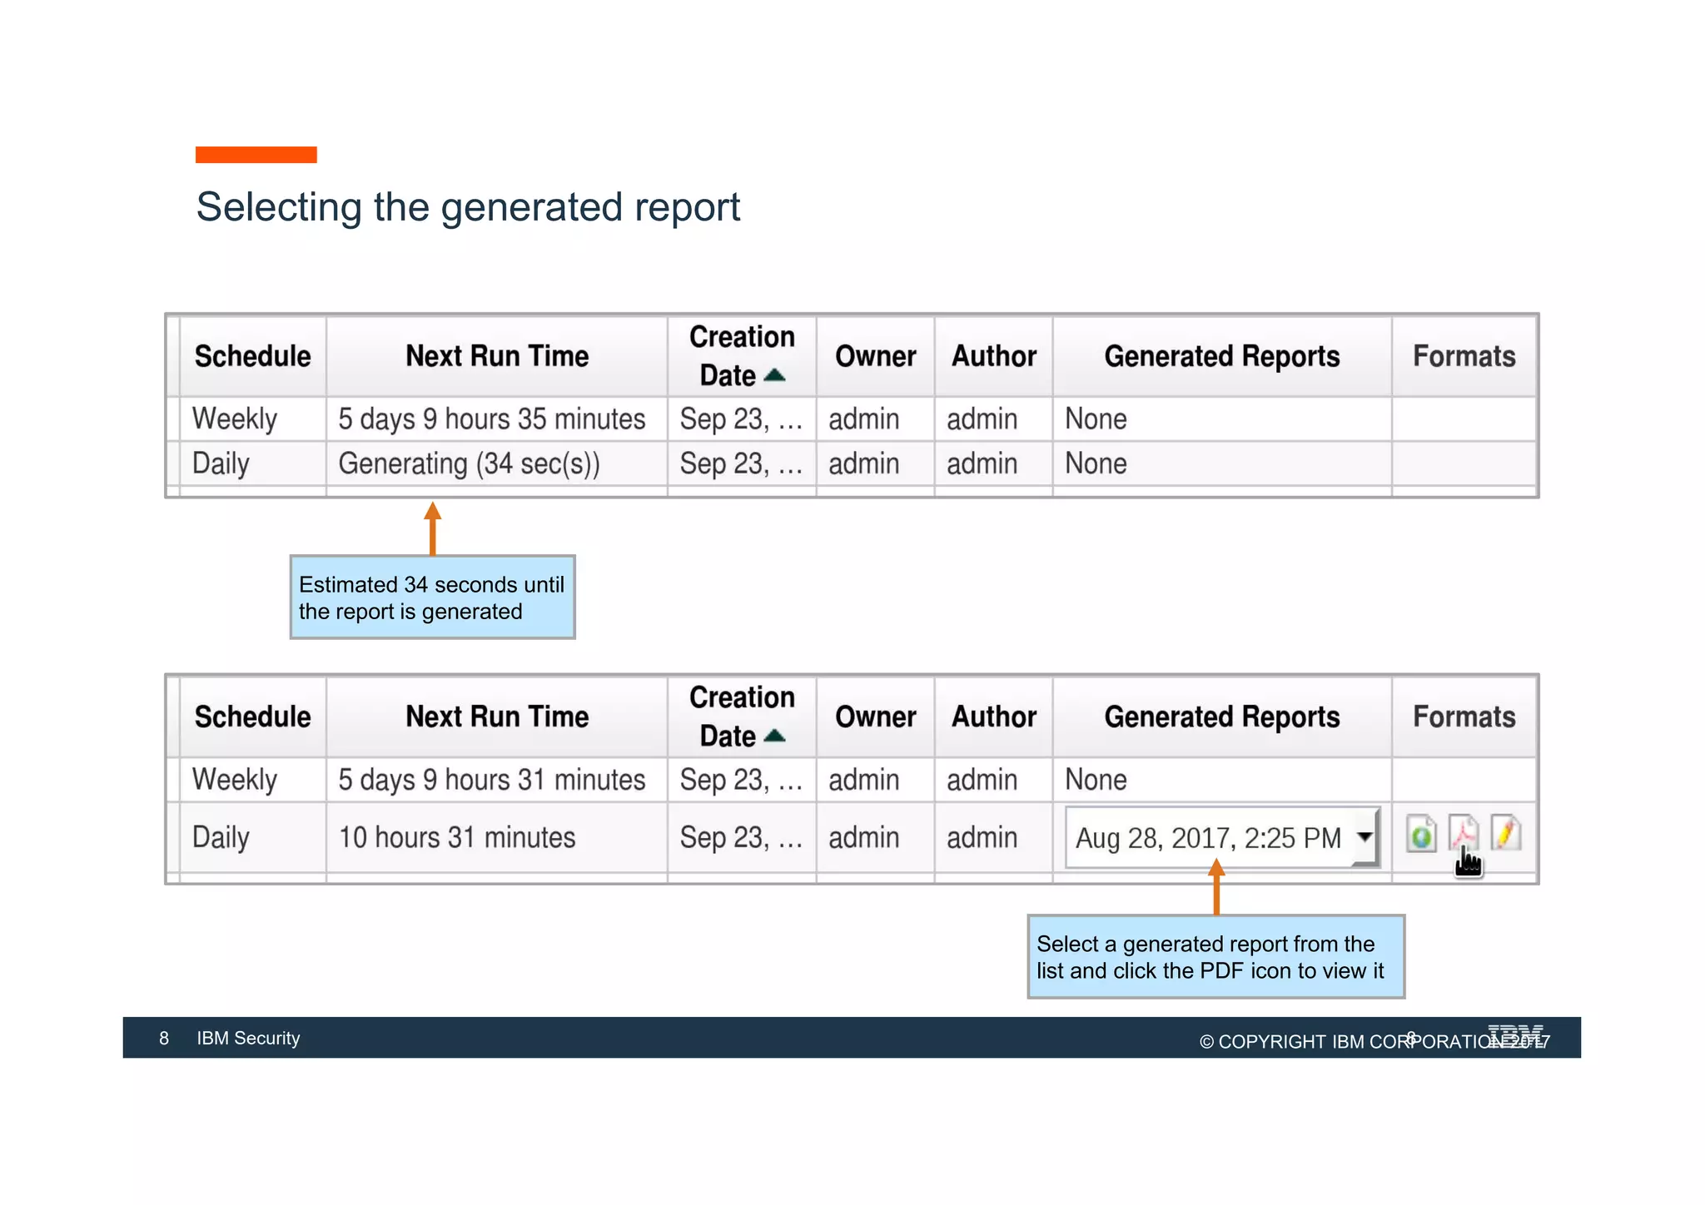Select the '10 hours 31 minutes' cell
This screenshot has height=1205, width=1705.
[457, 837]
